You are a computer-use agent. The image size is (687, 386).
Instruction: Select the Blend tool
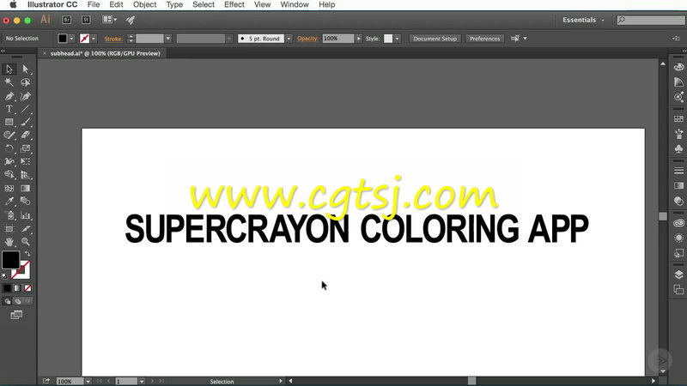[26, 202]
